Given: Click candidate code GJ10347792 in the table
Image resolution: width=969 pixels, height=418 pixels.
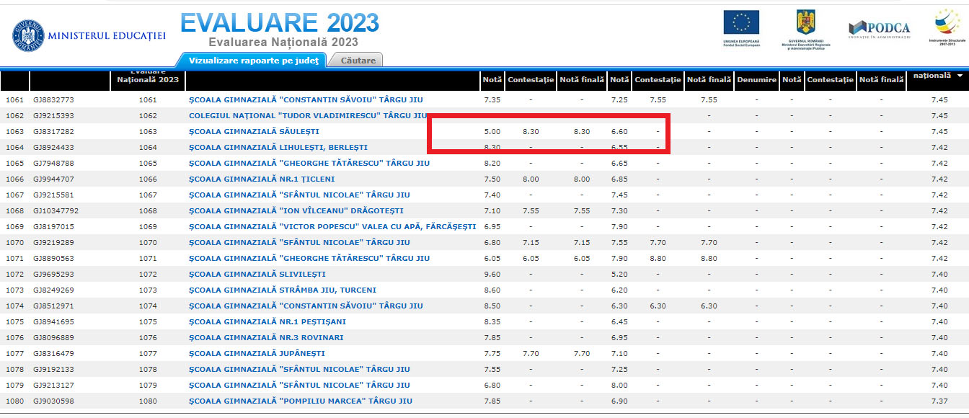Looking at the screenshot, I should tap(56, 211).
